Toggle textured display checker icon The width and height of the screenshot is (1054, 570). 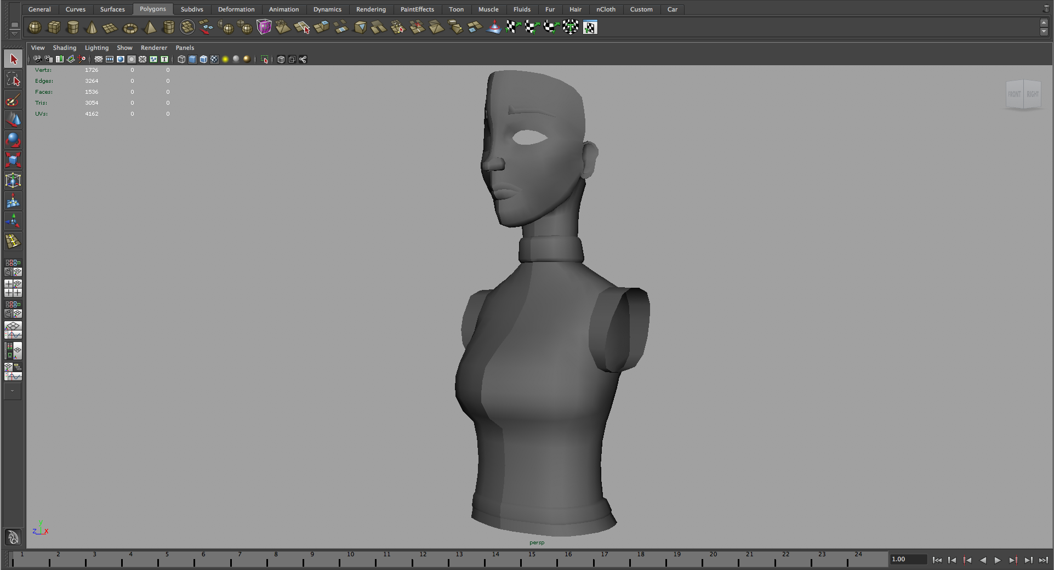point(214,59)
